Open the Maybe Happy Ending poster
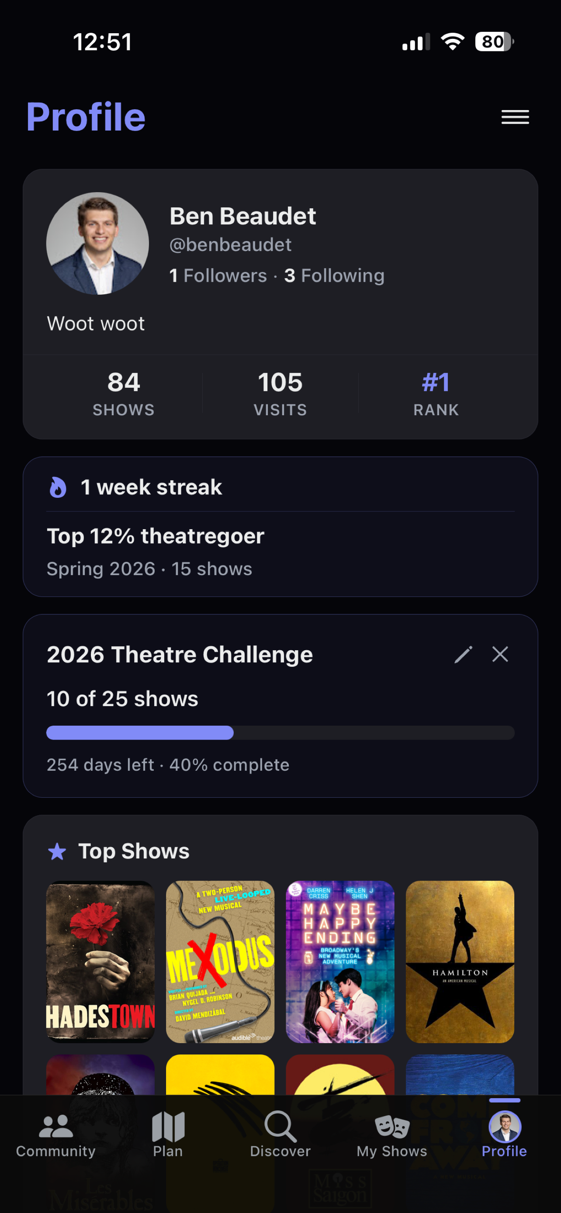The height and width of the screenshot is (1213, 561). [x=340, y=961]
